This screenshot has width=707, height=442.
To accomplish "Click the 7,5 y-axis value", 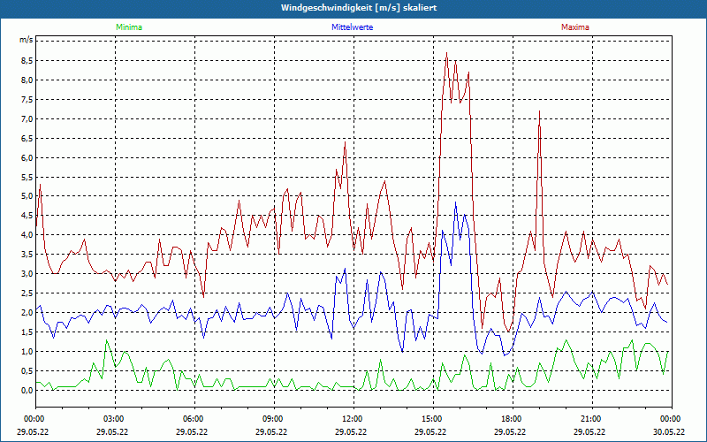I will [x=27, y=100].
